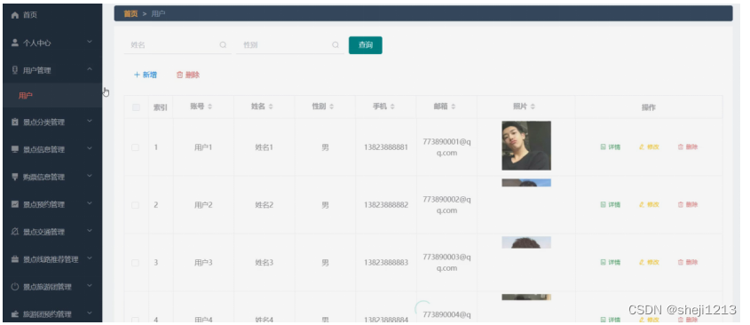The height and width of the screenshot is (325, 750).
Task: Click the 景点信息管理 sidebar icon
Action: [x=15, y=149]
